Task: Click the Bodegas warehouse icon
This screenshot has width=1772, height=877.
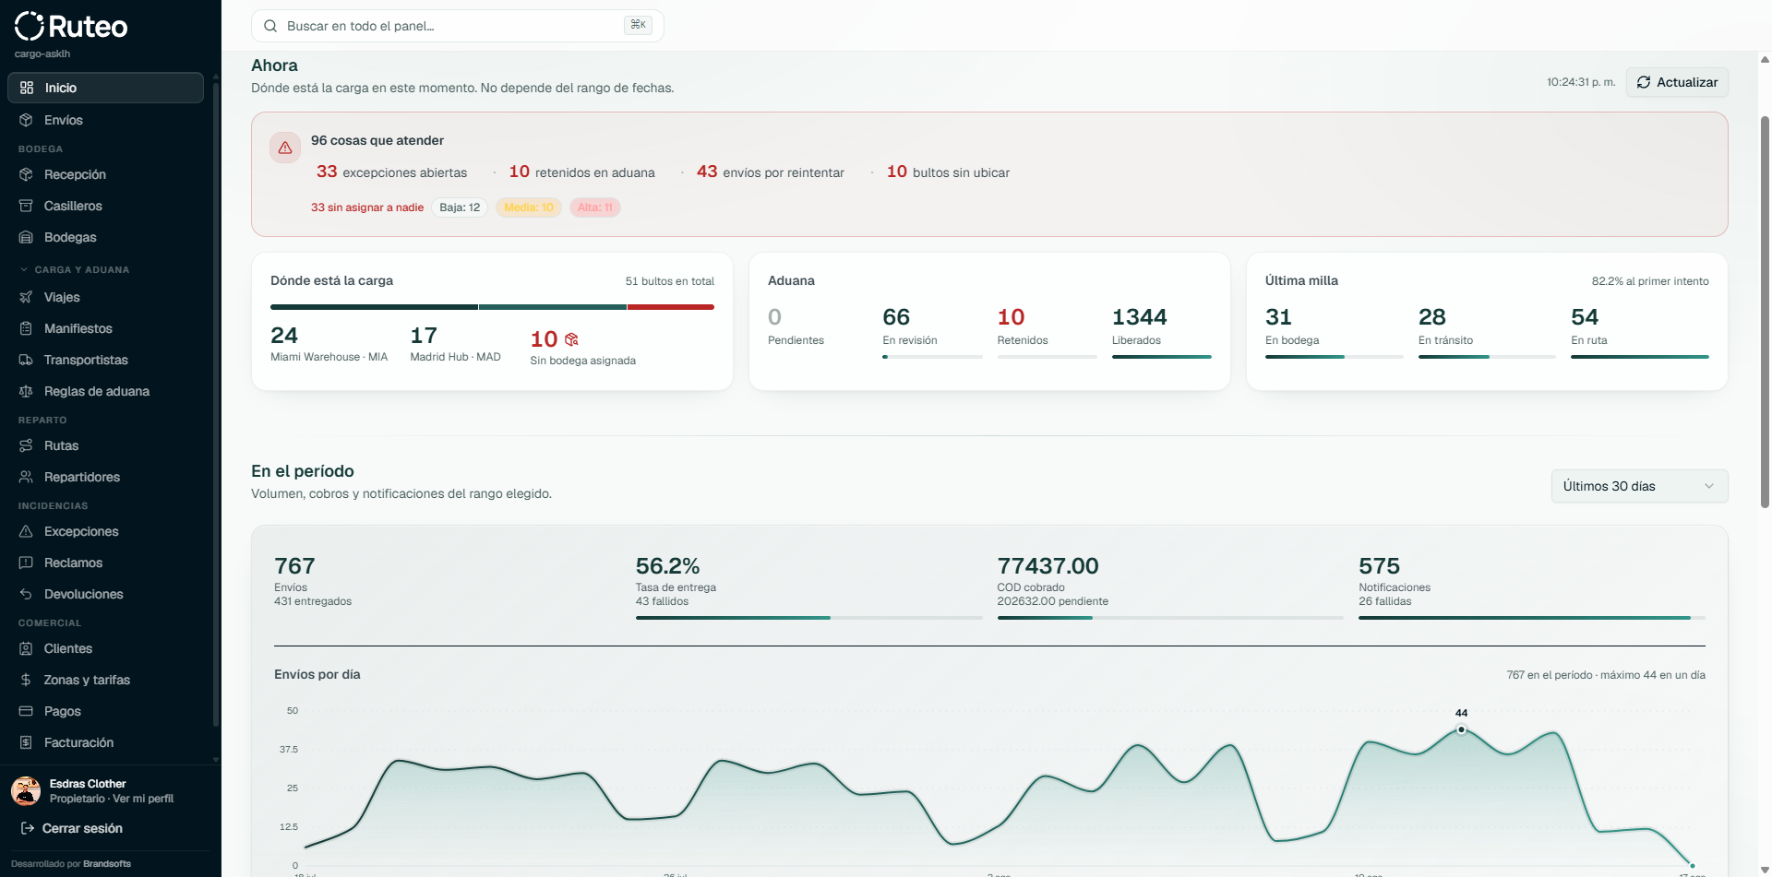Action: (26, 237)
